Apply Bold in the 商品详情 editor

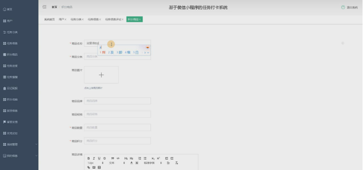pyautogui.click(x=89, y=159)
